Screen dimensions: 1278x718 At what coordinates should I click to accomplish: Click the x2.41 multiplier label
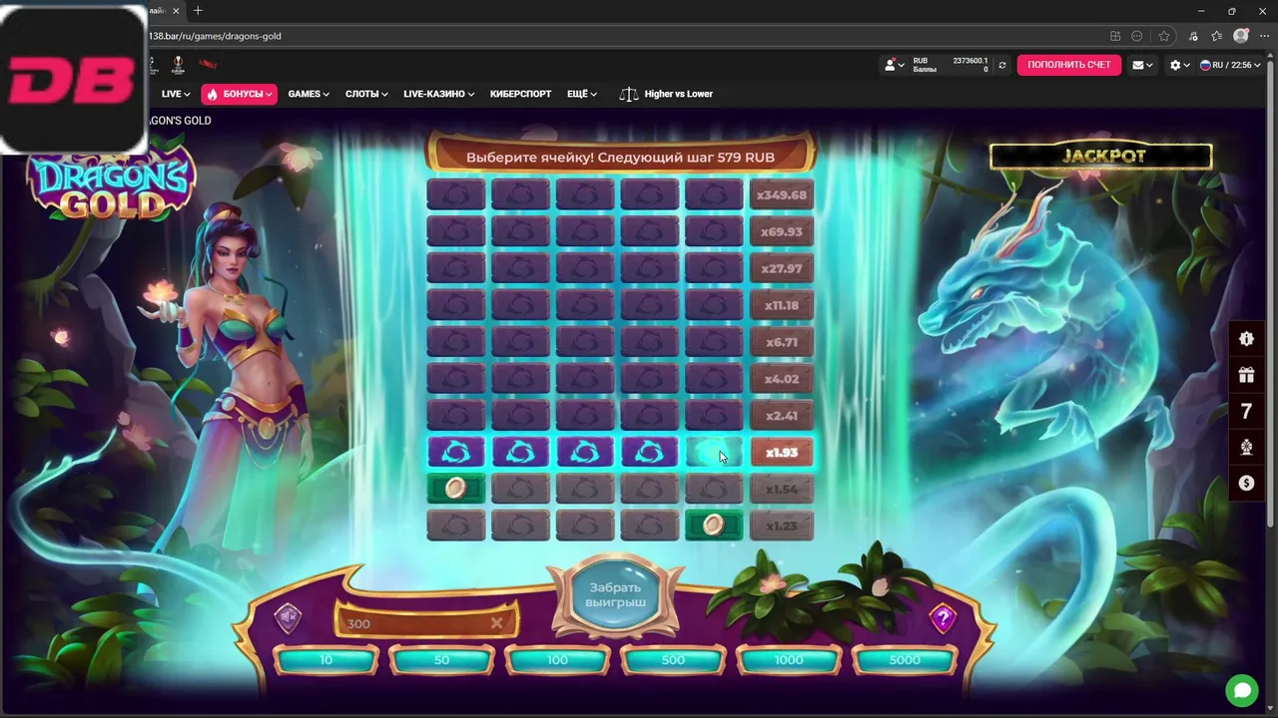pyautogui.click(x=781, y=416)
